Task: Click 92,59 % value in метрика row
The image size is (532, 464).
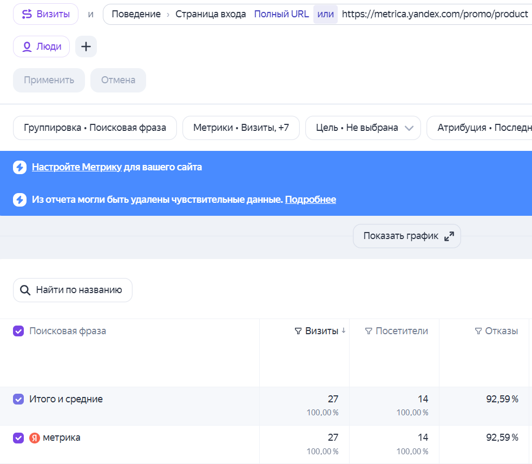Action: [x=502, y=438]
